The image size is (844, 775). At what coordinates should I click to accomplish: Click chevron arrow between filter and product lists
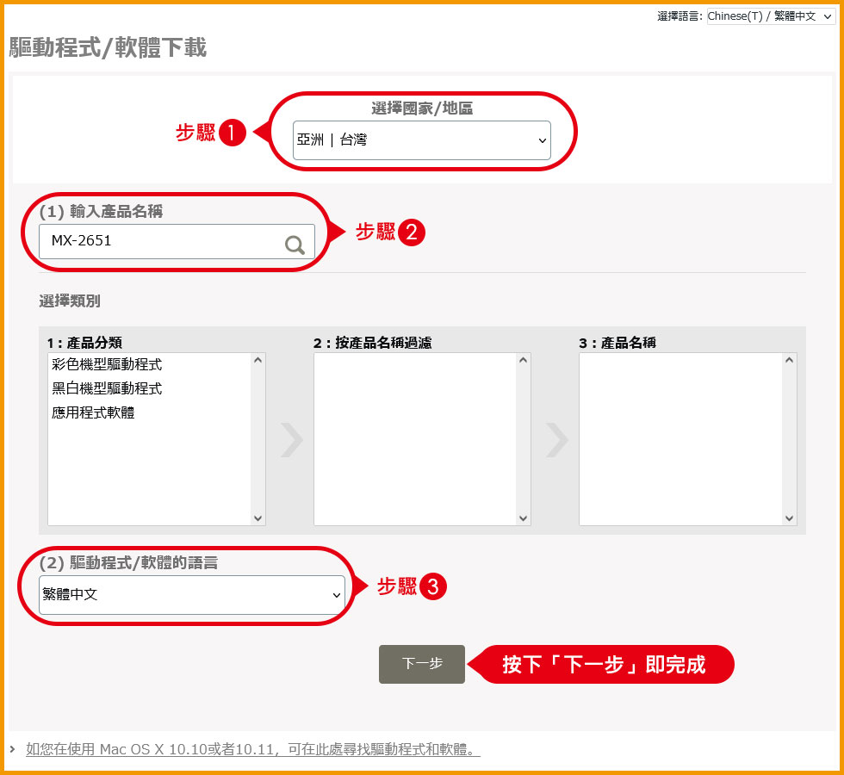556,440
